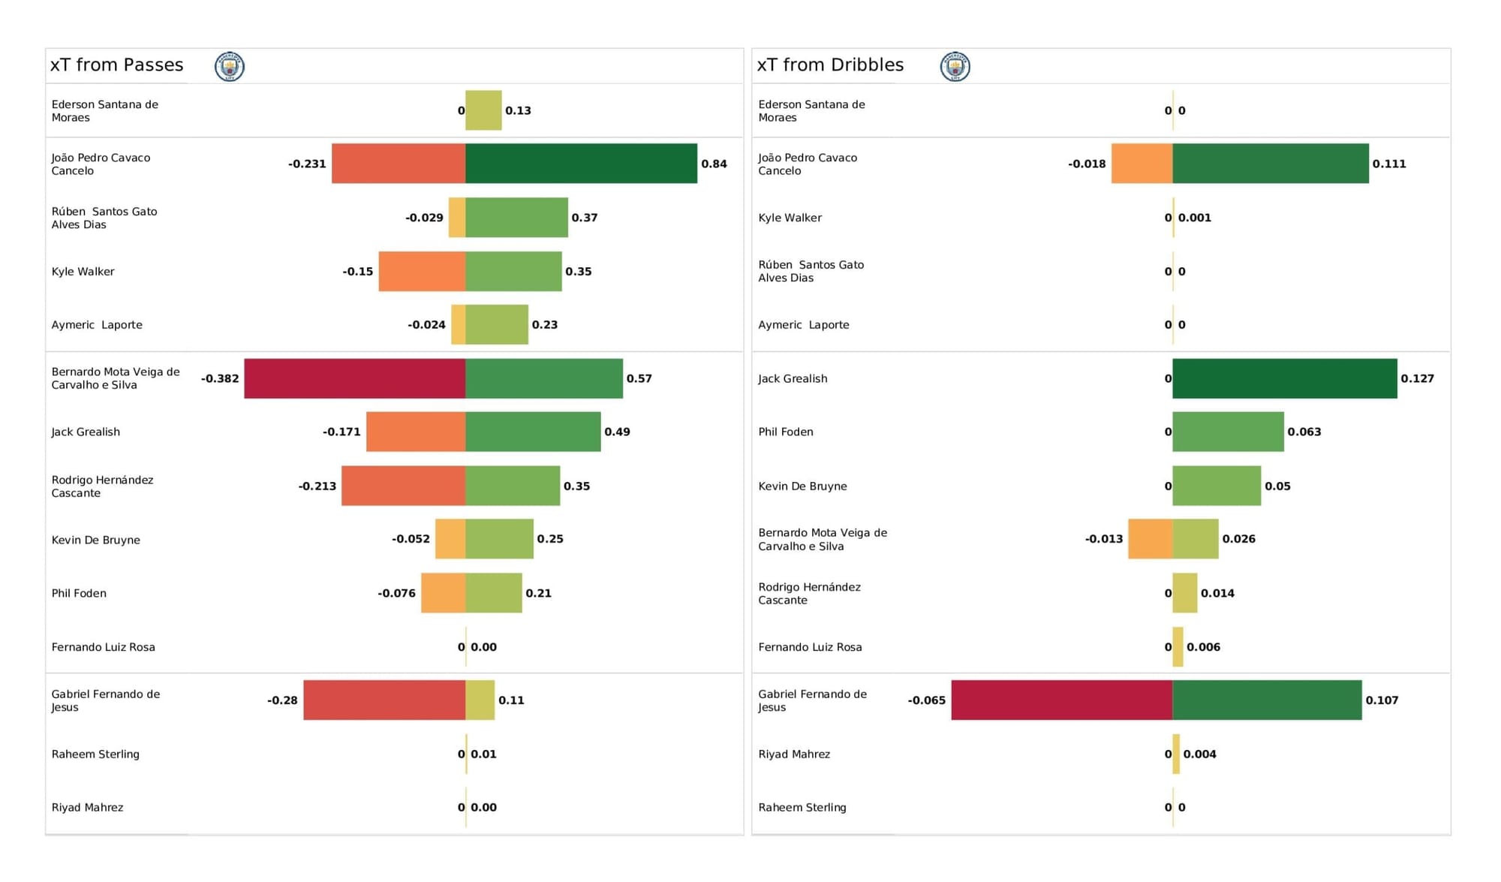The image size is (1501, 882).
Task: Click 'Ederson Santana de Moraes' in passes chart
Action: pos(105,111)
